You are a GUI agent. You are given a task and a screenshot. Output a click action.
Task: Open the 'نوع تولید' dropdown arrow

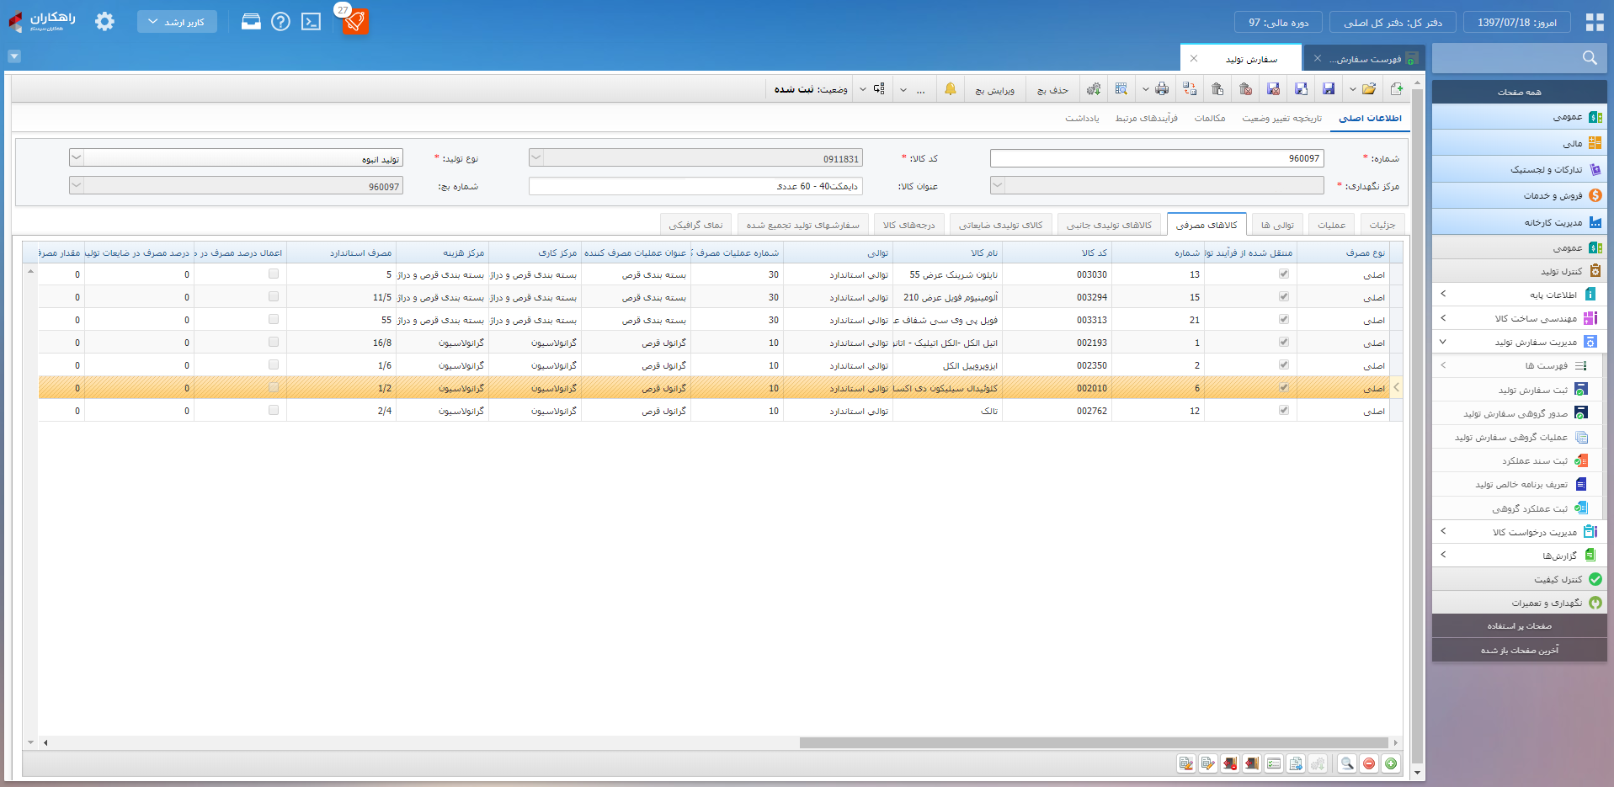76,157
